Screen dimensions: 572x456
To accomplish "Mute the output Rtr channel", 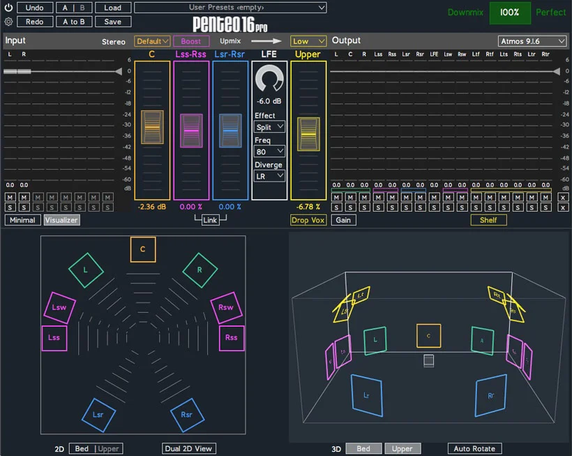I will tap(545, 198).
